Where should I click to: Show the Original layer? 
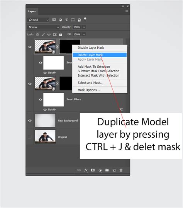[30, 137]
